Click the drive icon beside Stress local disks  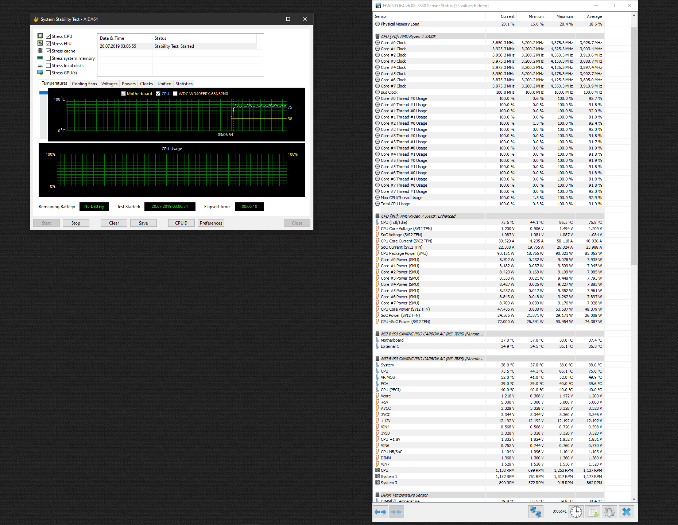click(40, 66)
